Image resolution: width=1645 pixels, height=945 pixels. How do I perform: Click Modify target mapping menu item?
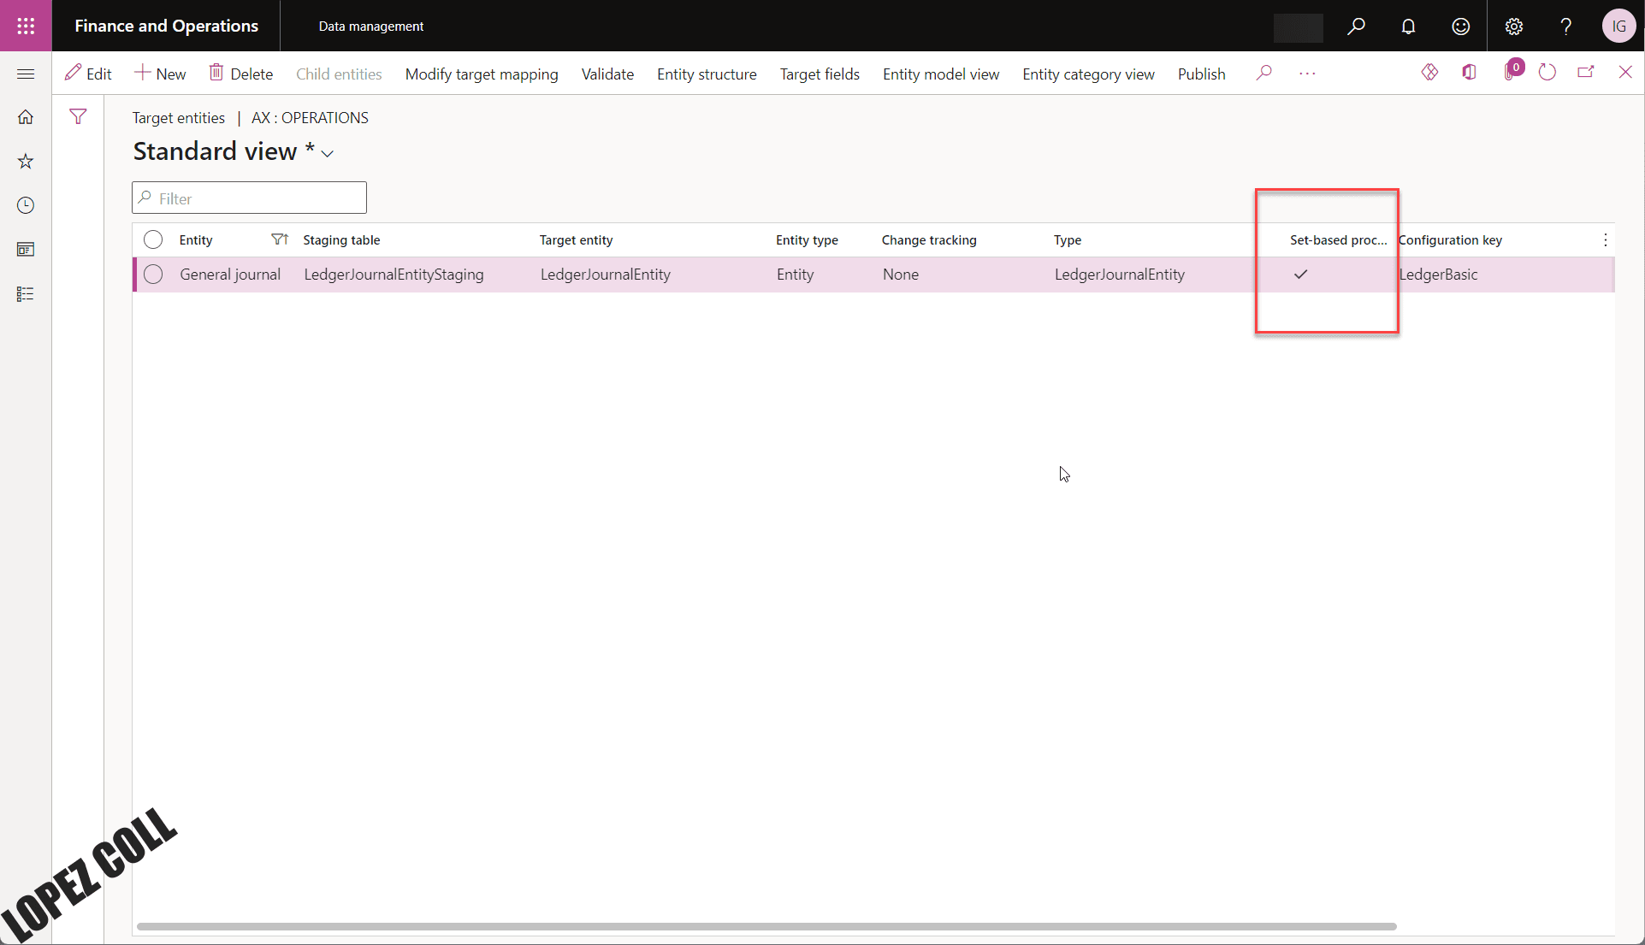coord(482,74)
